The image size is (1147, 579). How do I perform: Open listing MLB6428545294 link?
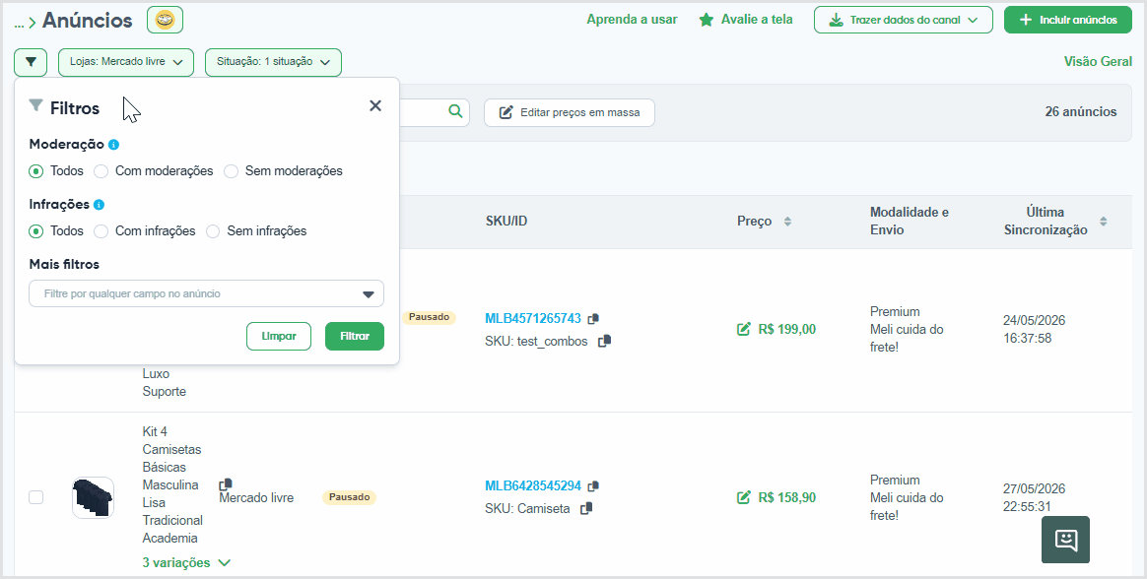coord(533,486)
